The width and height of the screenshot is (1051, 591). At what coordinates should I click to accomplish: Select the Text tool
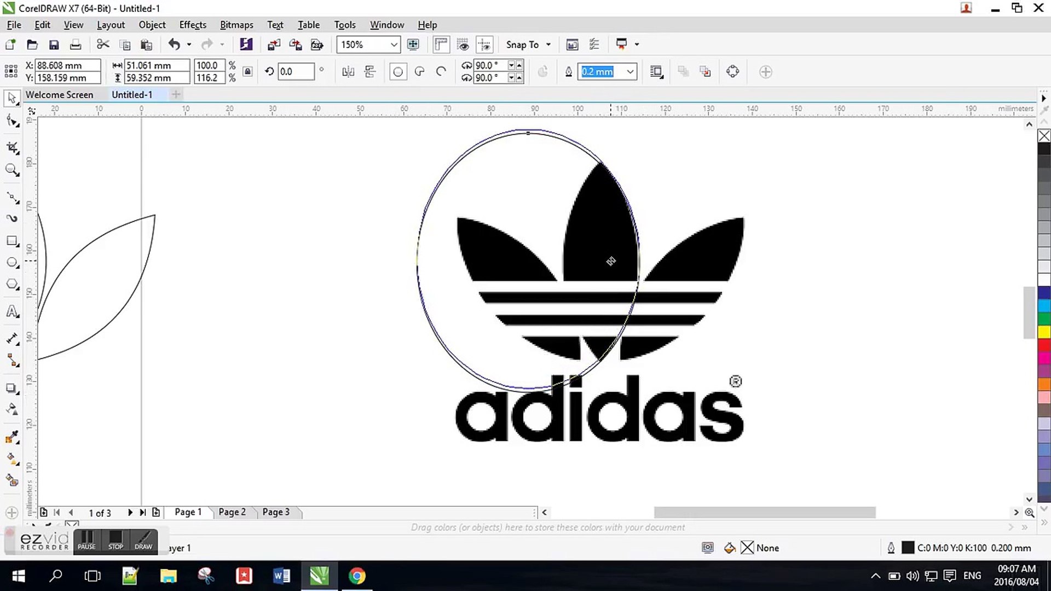pyautogui.click(x=12, y=312)
